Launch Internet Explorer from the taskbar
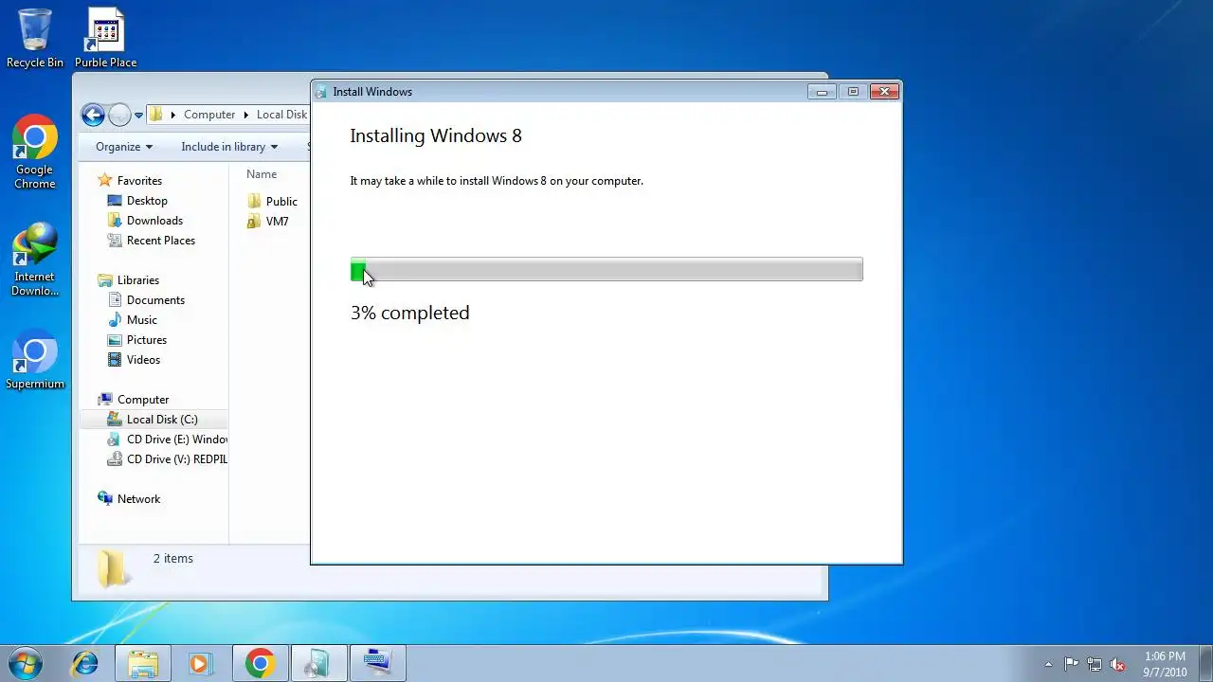 click(x=85, y=663)
